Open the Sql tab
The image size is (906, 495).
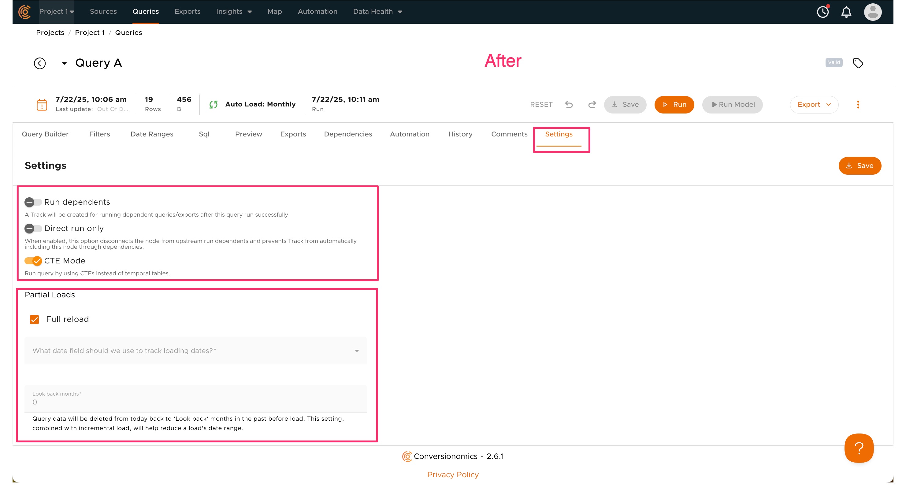[204, 134]
